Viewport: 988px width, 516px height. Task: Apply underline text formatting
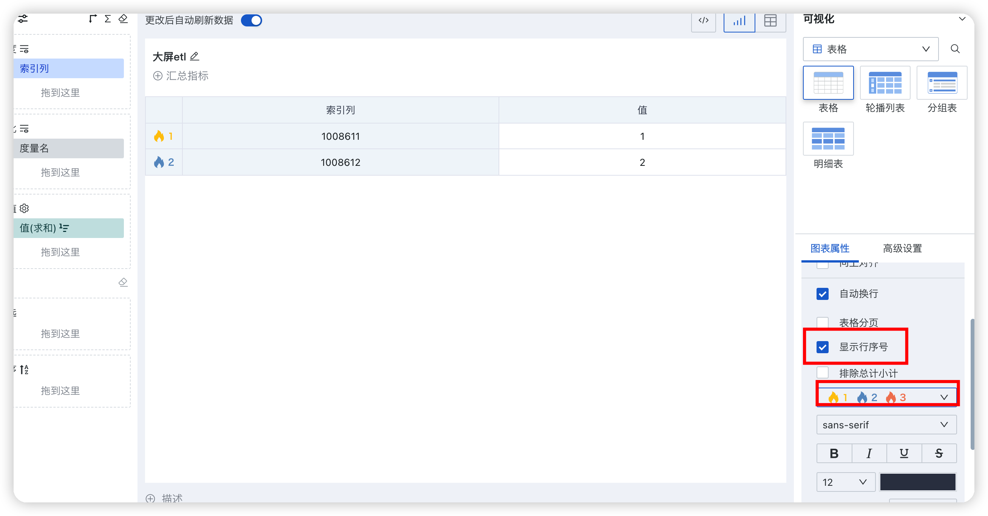coord(904,453)
